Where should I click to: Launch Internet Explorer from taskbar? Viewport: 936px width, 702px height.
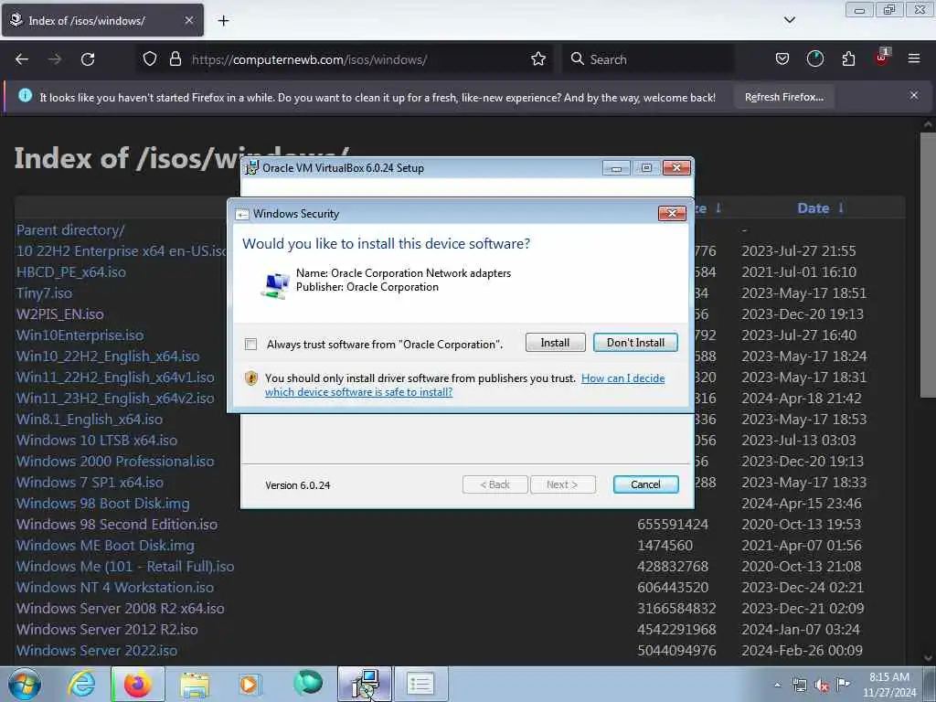(80, 684)
